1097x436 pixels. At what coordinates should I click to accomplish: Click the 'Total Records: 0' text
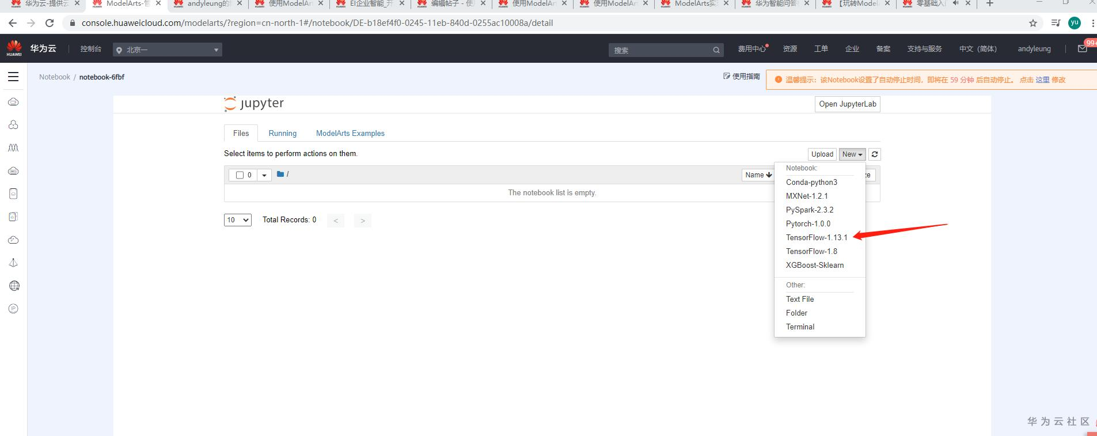coord(289,220)
